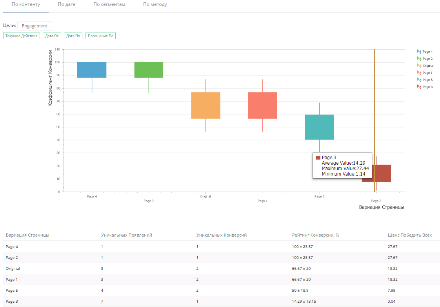The width and height of the screenshot is (440, 307).
Task: Click the teal Page 5 chart box
Action: coord(320,127)
